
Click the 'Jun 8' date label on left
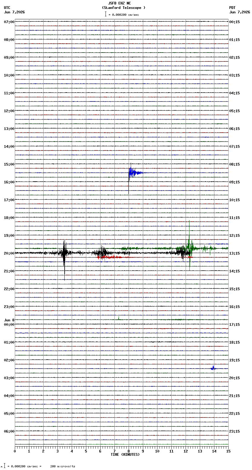[9, 320]
